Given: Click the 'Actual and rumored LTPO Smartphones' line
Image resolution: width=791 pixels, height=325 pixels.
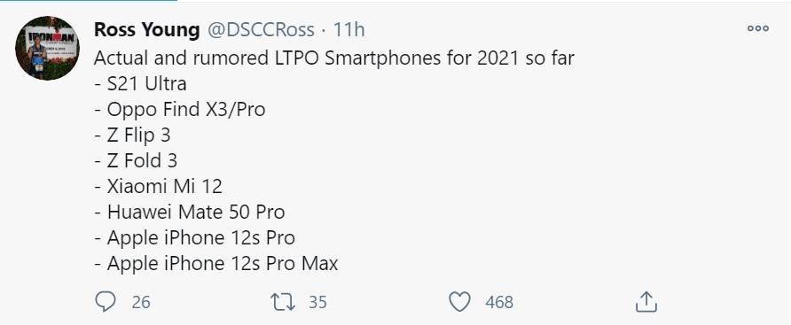Looking at the screenshot, I should point(334,58).
